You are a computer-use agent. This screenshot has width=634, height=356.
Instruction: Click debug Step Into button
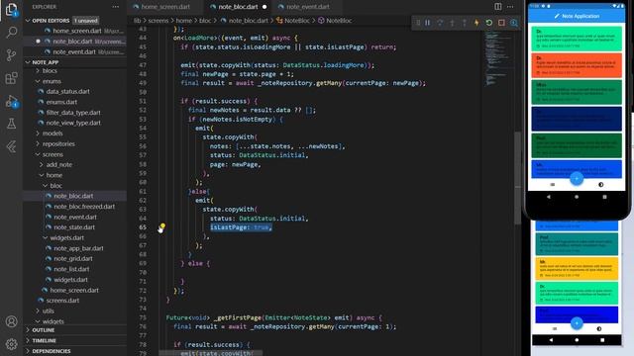[452, 23]
